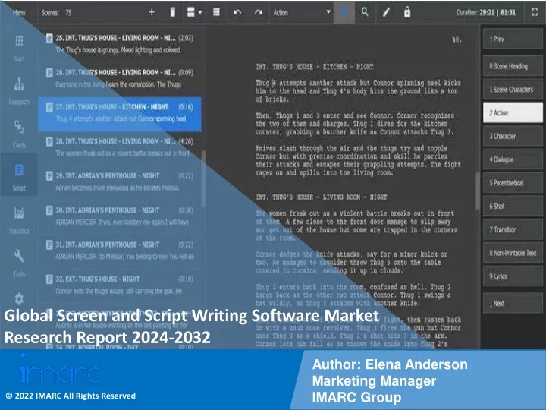Open settings gear in sidebar

[x=19, y=299]
